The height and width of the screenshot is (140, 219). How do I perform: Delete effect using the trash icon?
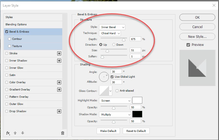(x=63, y=133)
